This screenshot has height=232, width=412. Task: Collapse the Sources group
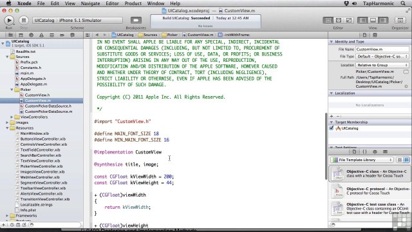tap(7, 57)
